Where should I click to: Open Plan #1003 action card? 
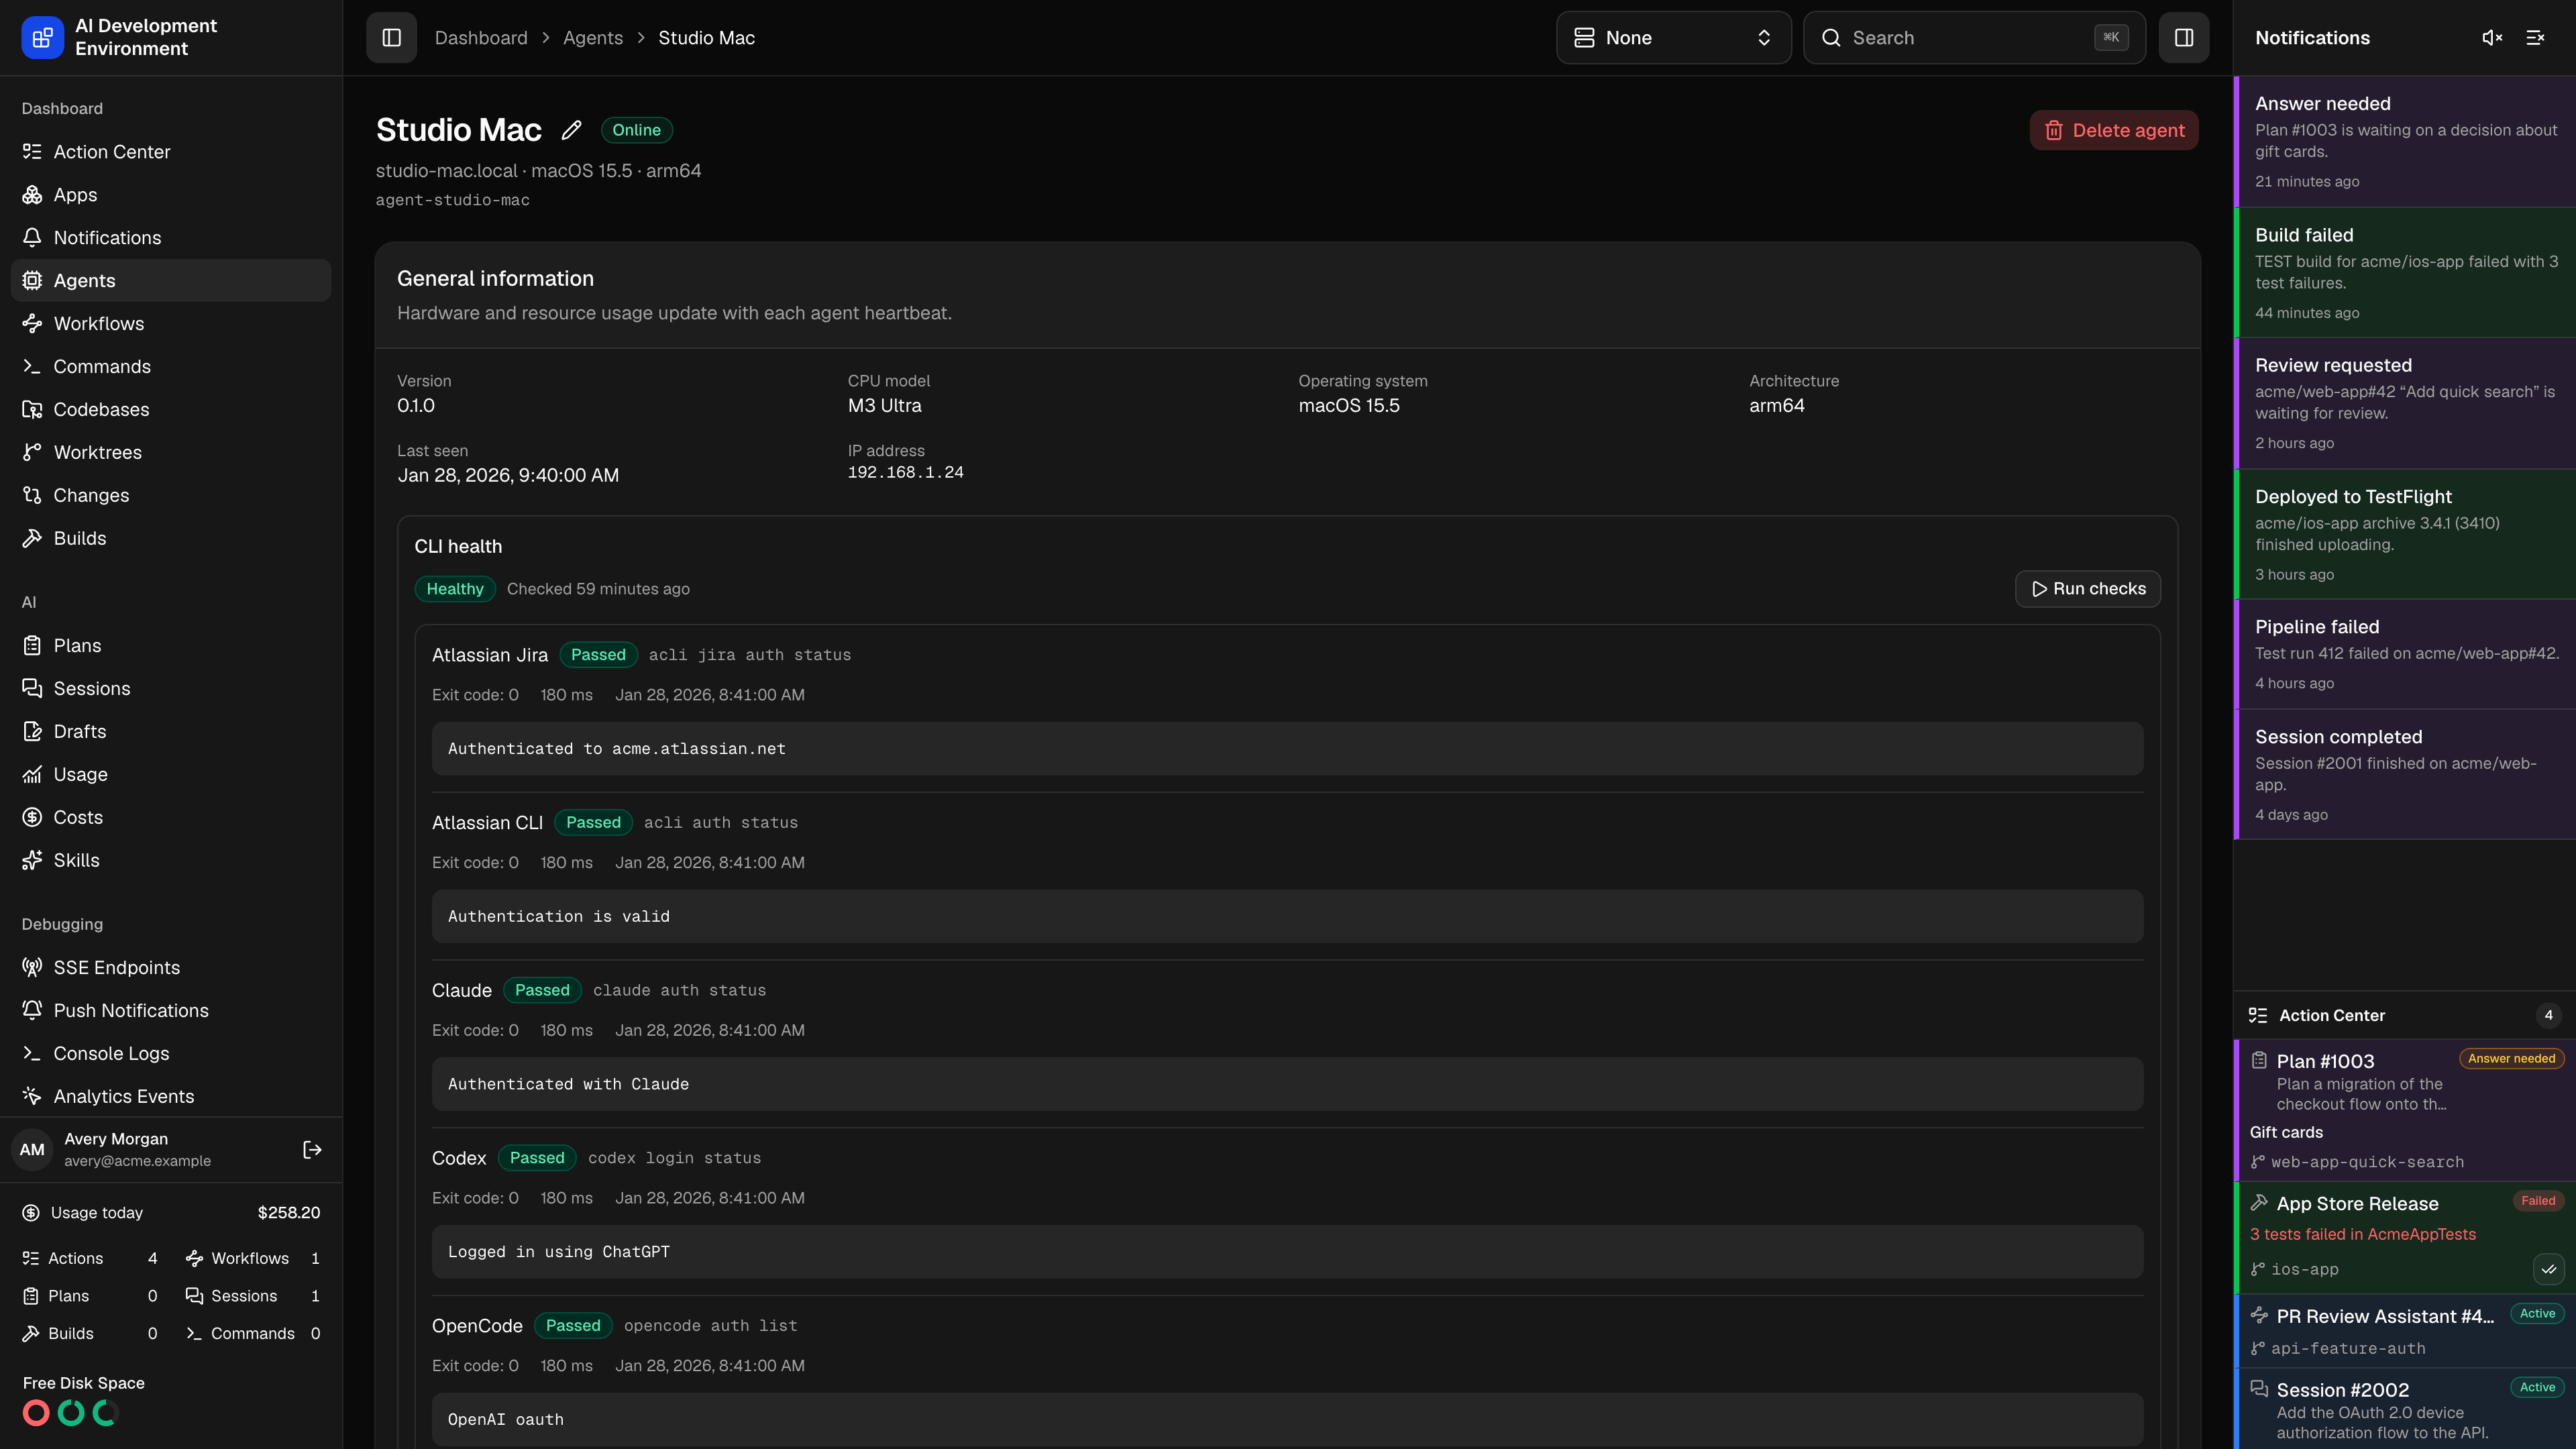[x=2405, y=1110]
